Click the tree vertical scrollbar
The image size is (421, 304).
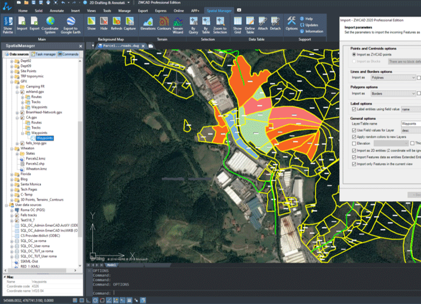[x=80, y=178]
